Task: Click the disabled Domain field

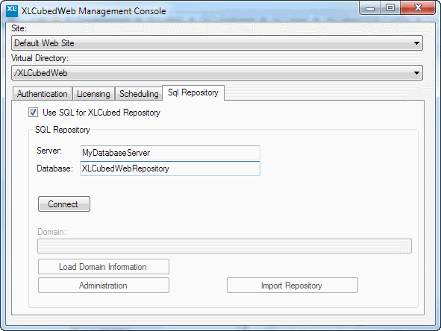Action: coord(225,246)
